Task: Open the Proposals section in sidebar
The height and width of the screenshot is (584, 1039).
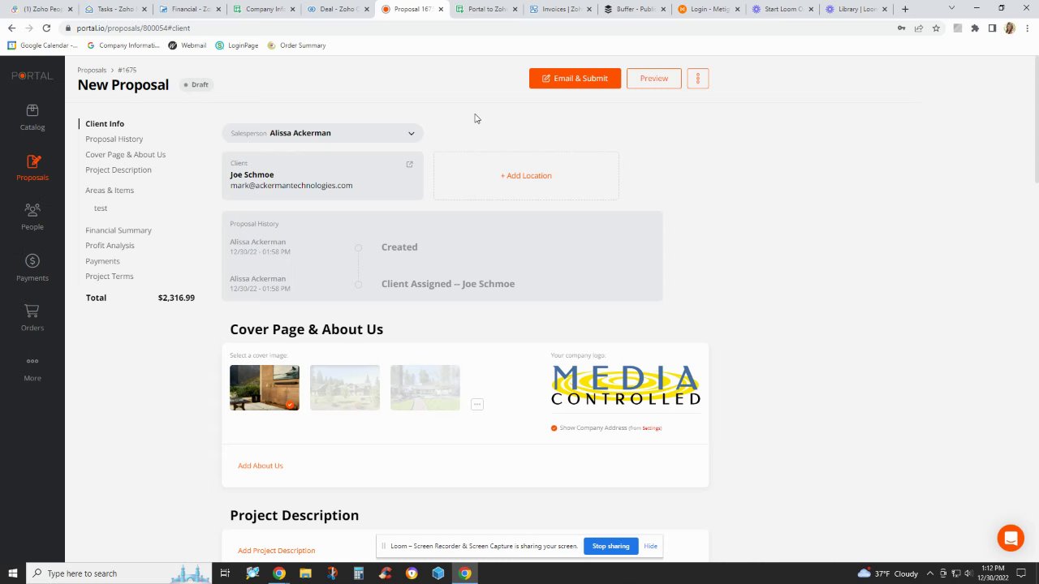Action: click(32, 168)
